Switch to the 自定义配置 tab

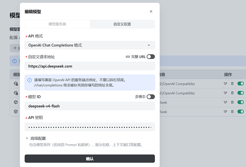pyautogui.click(x=122, y=24)
